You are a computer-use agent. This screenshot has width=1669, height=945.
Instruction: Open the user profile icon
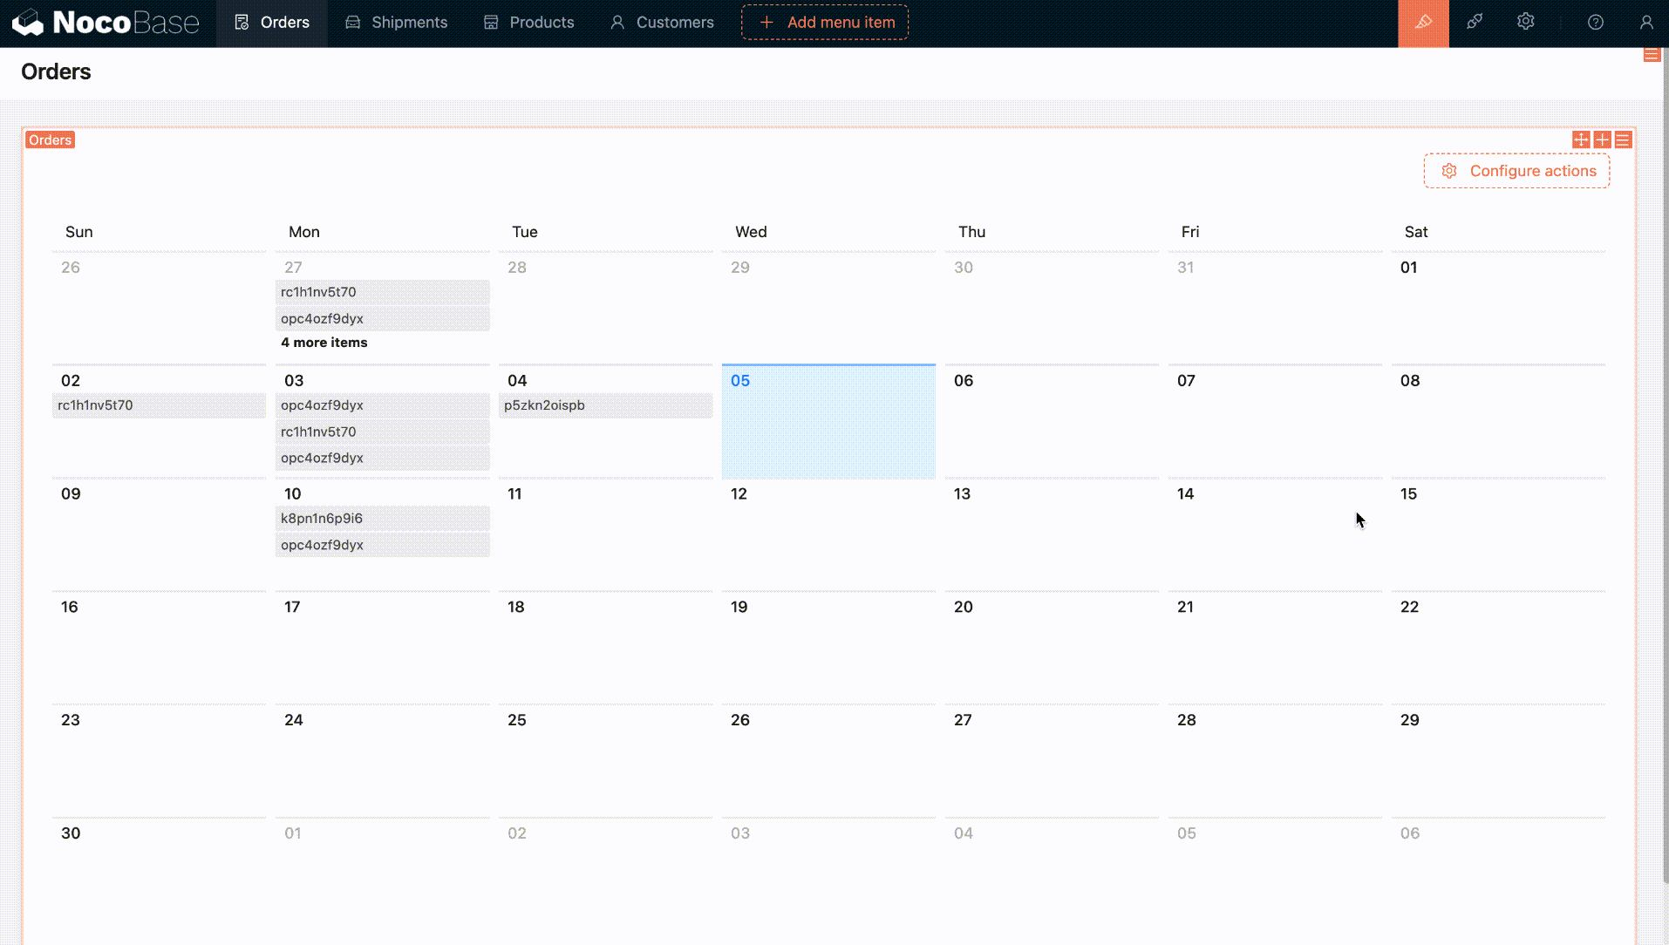(x=1645, y=23)
